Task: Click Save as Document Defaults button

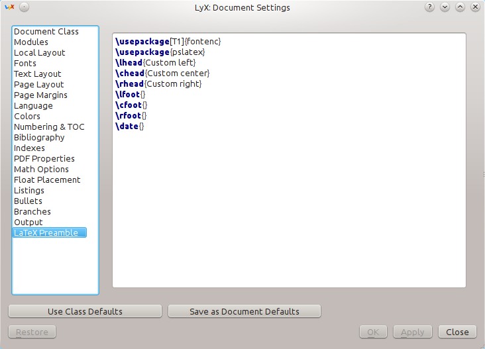Action: 244,311
